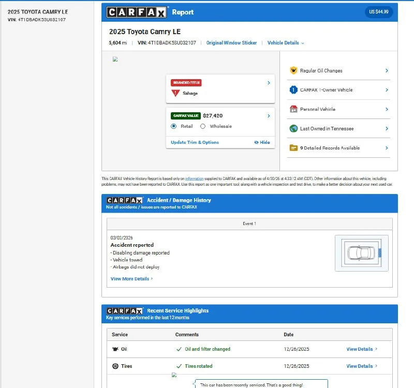Screen dimensions: 414x388
Task: Select the Wholesale value radio button
Action: (203, 126)
